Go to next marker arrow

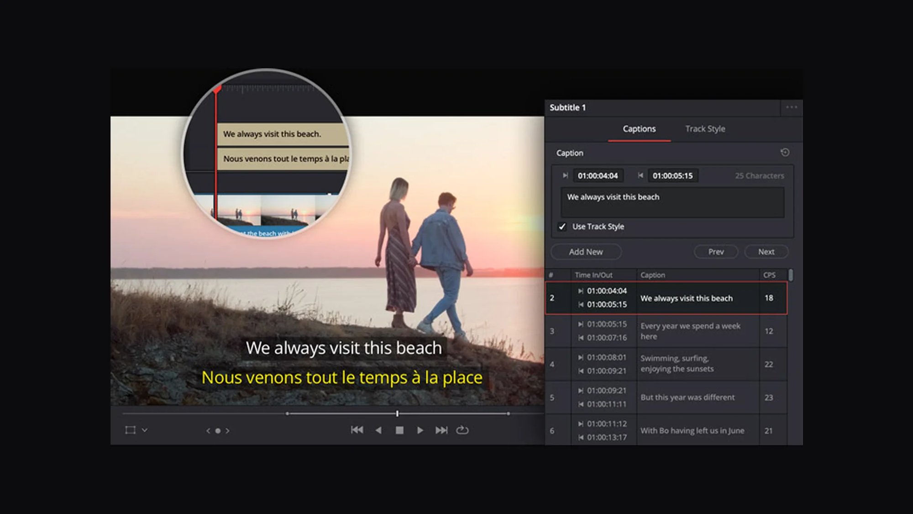(x=227, y=430)
